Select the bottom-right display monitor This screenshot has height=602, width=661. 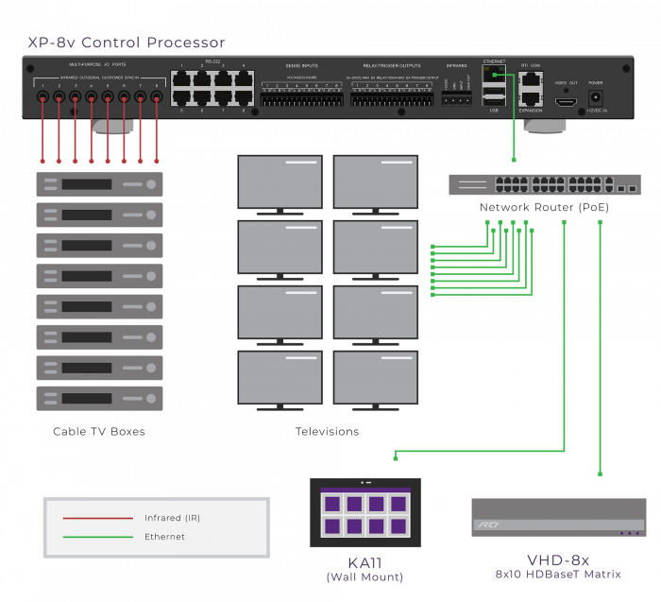pyautogui.click(x=375, y=378)
